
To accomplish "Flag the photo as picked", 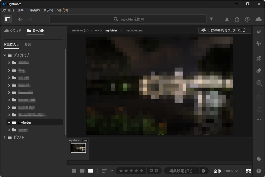I will tap(151, 171).
